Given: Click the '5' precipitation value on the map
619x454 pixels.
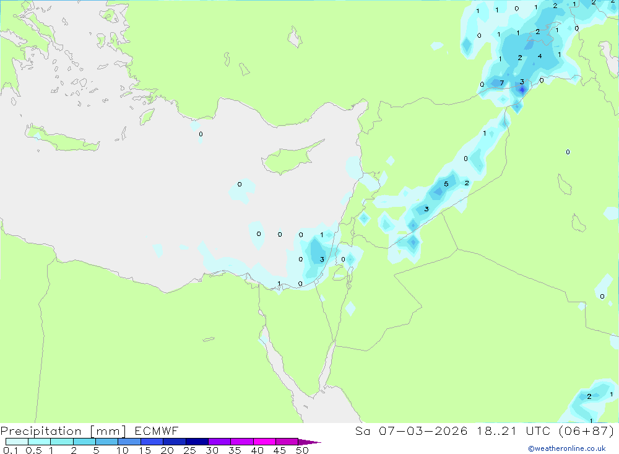Looking at the screenshot, I should tap(446, 184).
